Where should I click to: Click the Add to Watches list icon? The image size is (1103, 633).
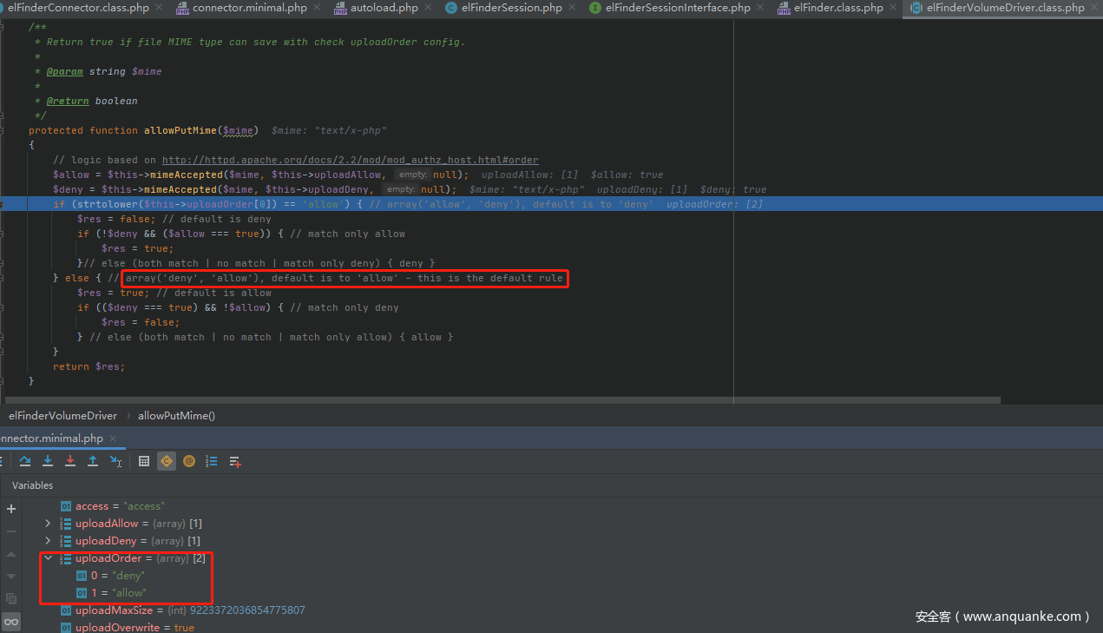pyautogui.click(x=234, y=461)
